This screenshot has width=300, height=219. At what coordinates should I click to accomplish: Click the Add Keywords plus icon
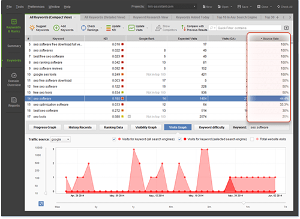pyautogui.click(x=56, y=28)
